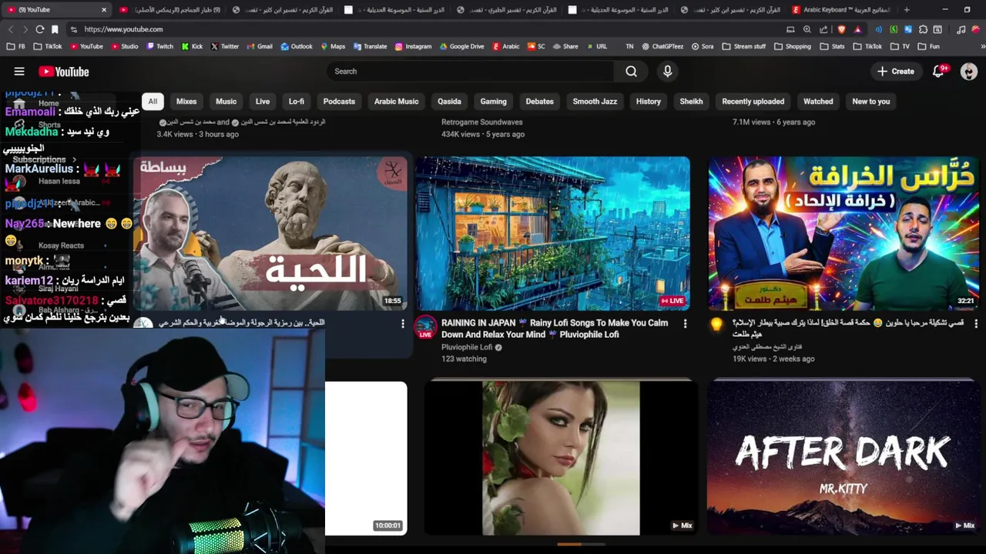The width and height of the screenshot is (986, 554).
Task: Open the After Dark Mr.Kitty mix thumbnail
Action: (843, 456)
